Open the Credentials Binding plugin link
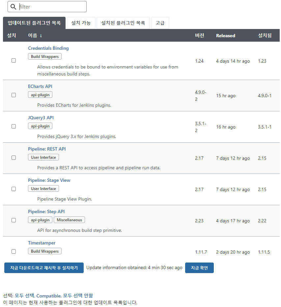281x307 pixels. point(48,48)
